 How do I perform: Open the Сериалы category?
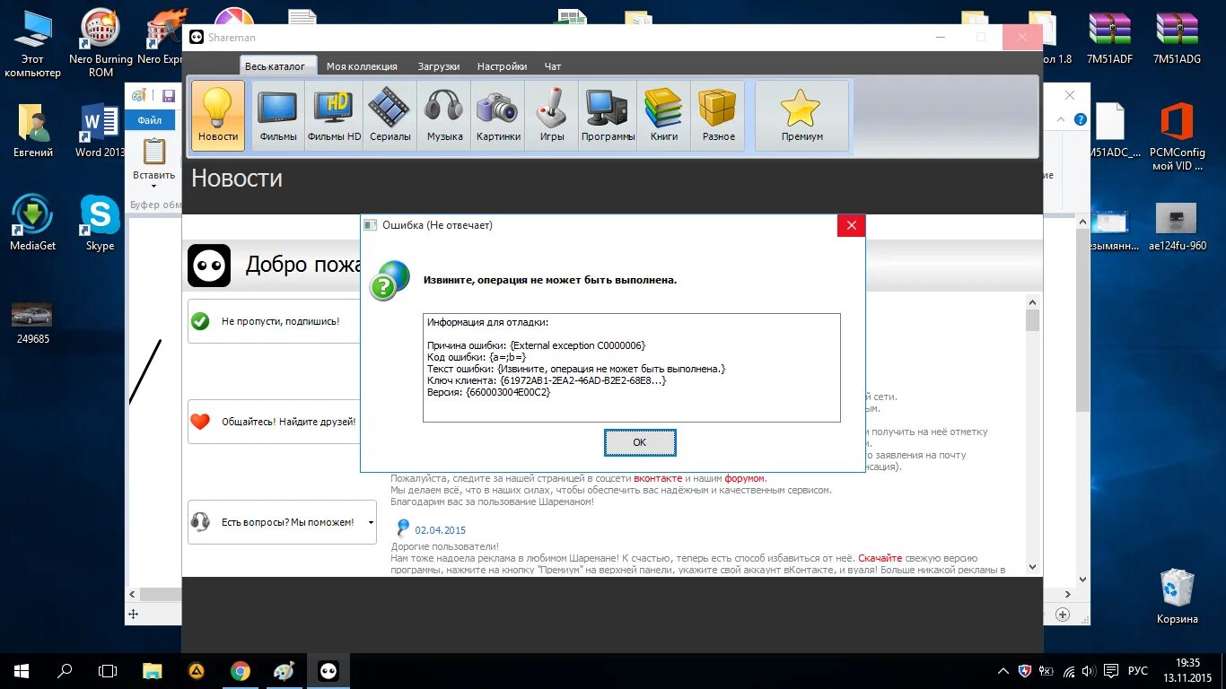(390, 116)
